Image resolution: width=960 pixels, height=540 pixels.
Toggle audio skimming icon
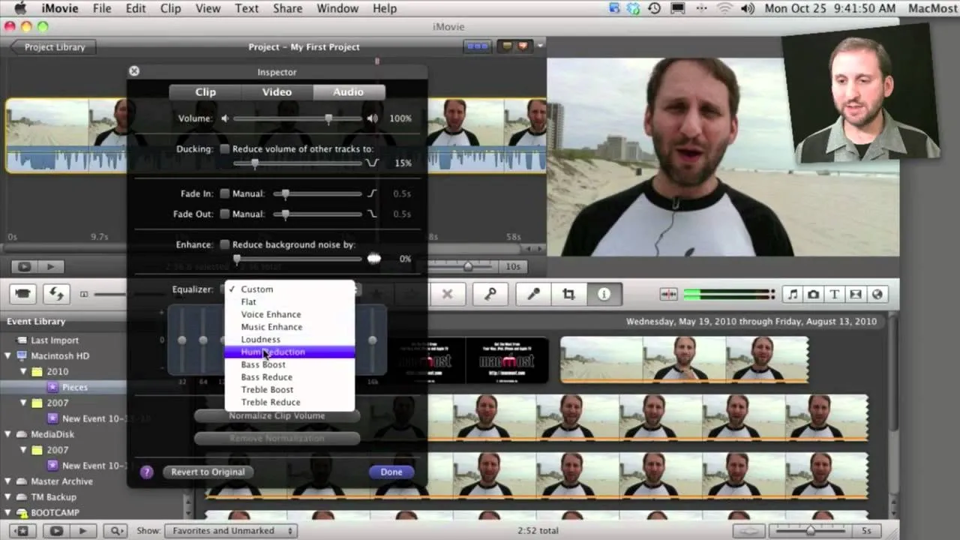(x=669, y=295)
